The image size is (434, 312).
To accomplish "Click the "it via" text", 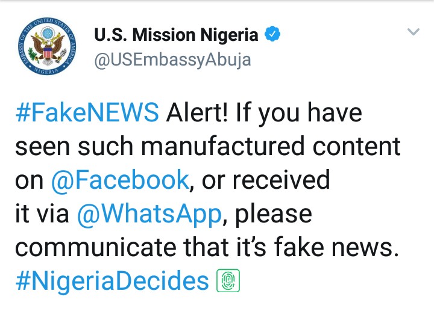I will coord(41,213).
